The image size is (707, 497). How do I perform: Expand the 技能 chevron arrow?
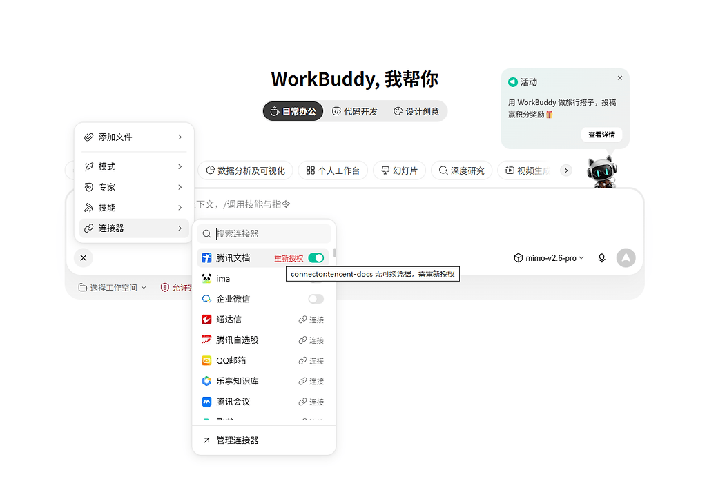(x=180, y=208)
